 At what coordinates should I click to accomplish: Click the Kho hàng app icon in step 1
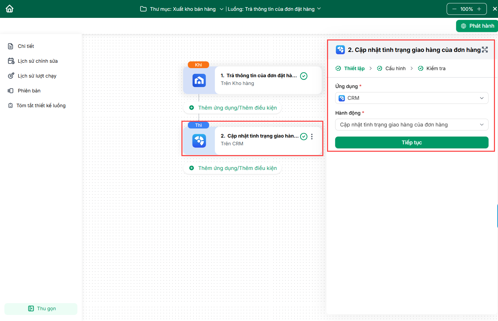tap(199, 81)
